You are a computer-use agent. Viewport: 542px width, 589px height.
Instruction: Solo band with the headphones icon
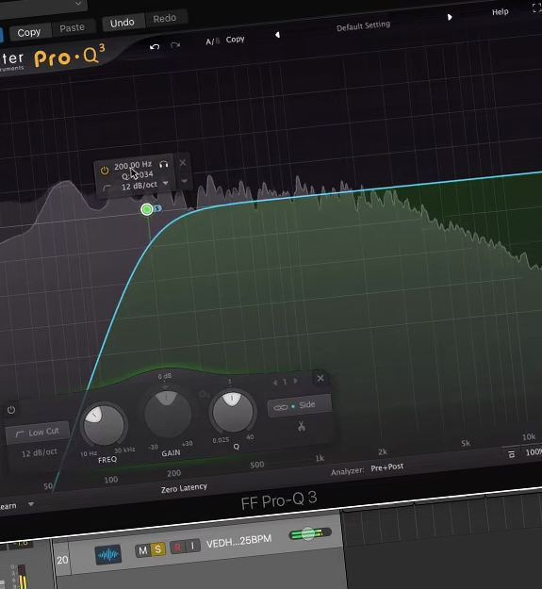(x=164, y=165)
